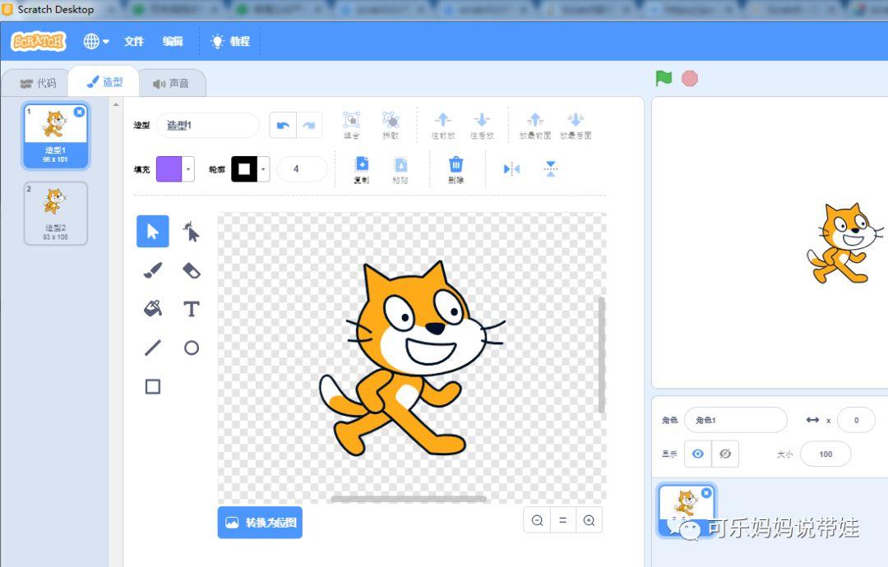Send selection to Back
The width and height of the screenshot is (888, 567).
coord(576,125)
